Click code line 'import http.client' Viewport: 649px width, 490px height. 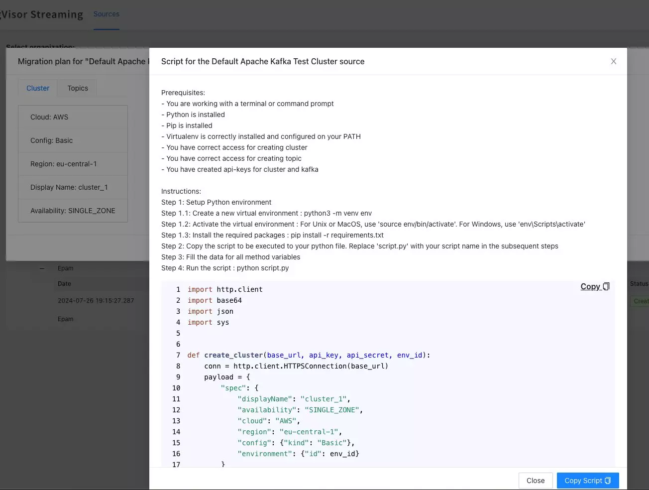(x=225, y=289)
